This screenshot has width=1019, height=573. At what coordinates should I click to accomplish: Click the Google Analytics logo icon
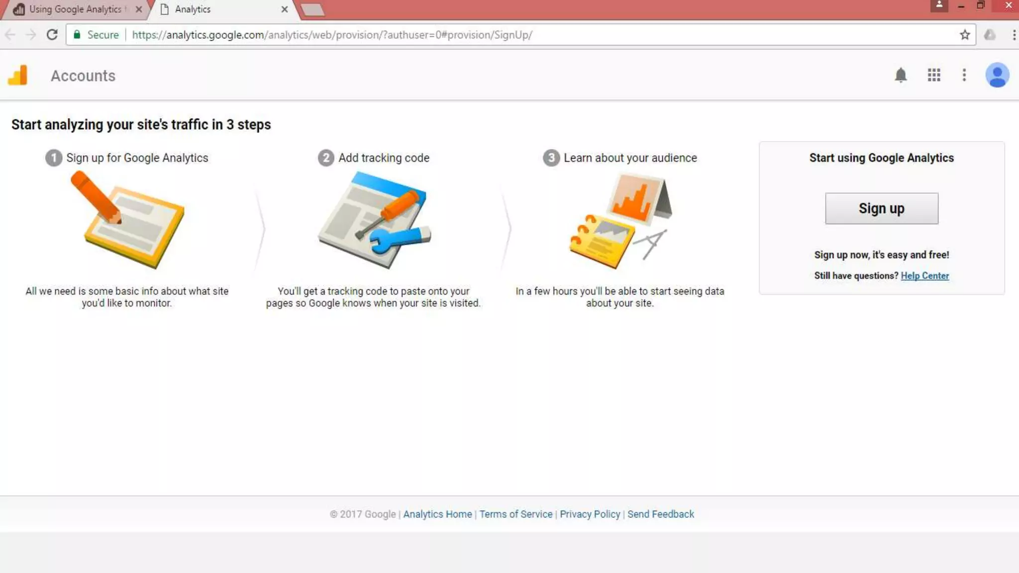coord(18,76)
